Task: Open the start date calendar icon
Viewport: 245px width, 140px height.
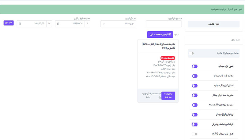Action: pos(58,24)
